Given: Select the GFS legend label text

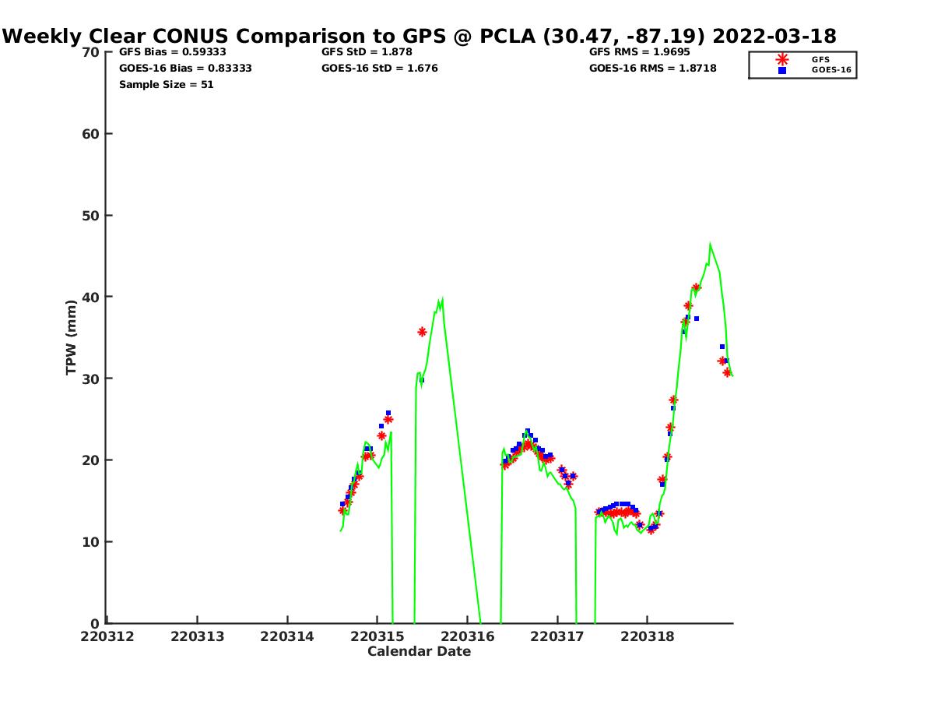Looking at the screenshot, I should point(820,59).
